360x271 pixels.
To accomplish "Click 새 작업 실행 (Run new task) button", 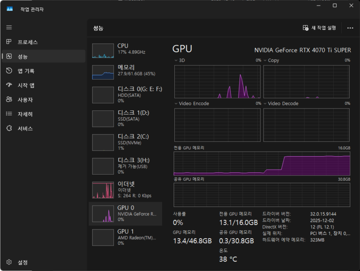I will point(320,28).
